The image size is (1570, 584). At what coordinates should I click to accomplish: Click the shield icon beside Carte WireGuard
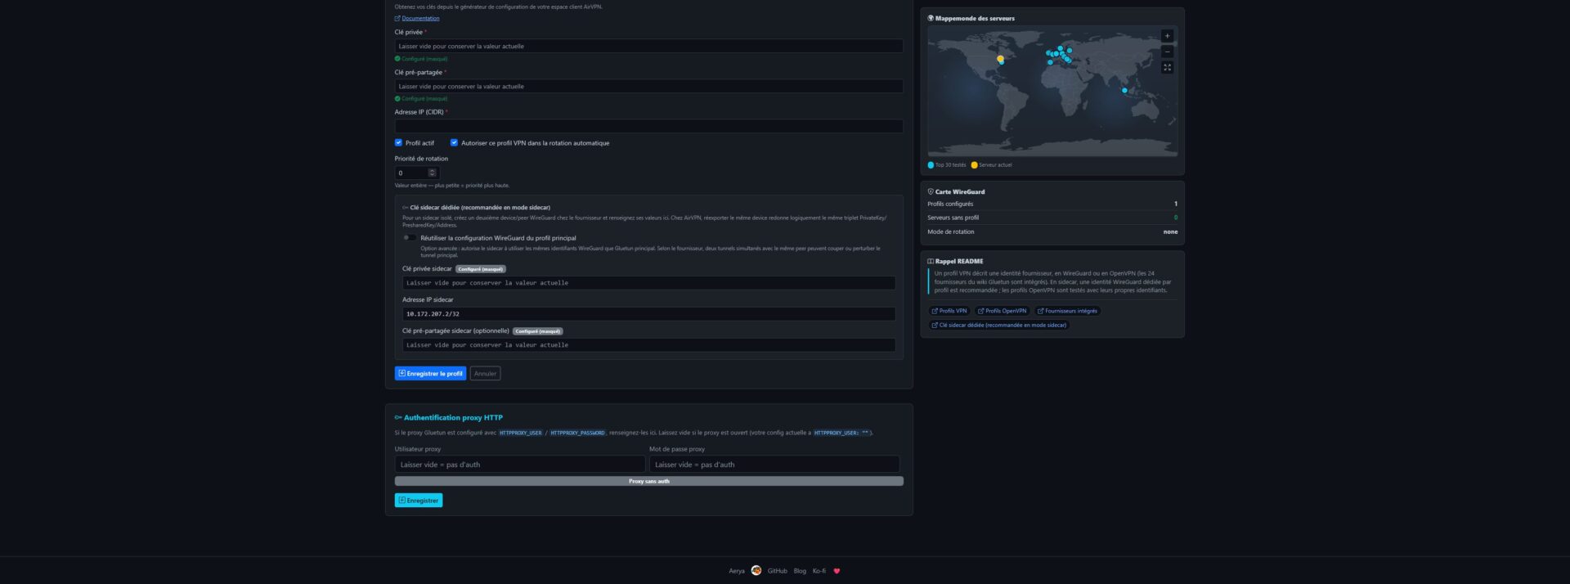[931, 191]
